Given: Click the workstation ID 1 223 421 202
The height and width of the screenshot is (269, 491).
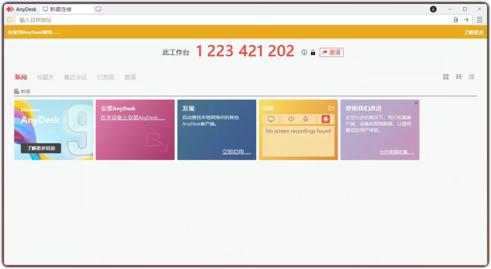Looking at the screenshot, I should [x=245, y=51].
